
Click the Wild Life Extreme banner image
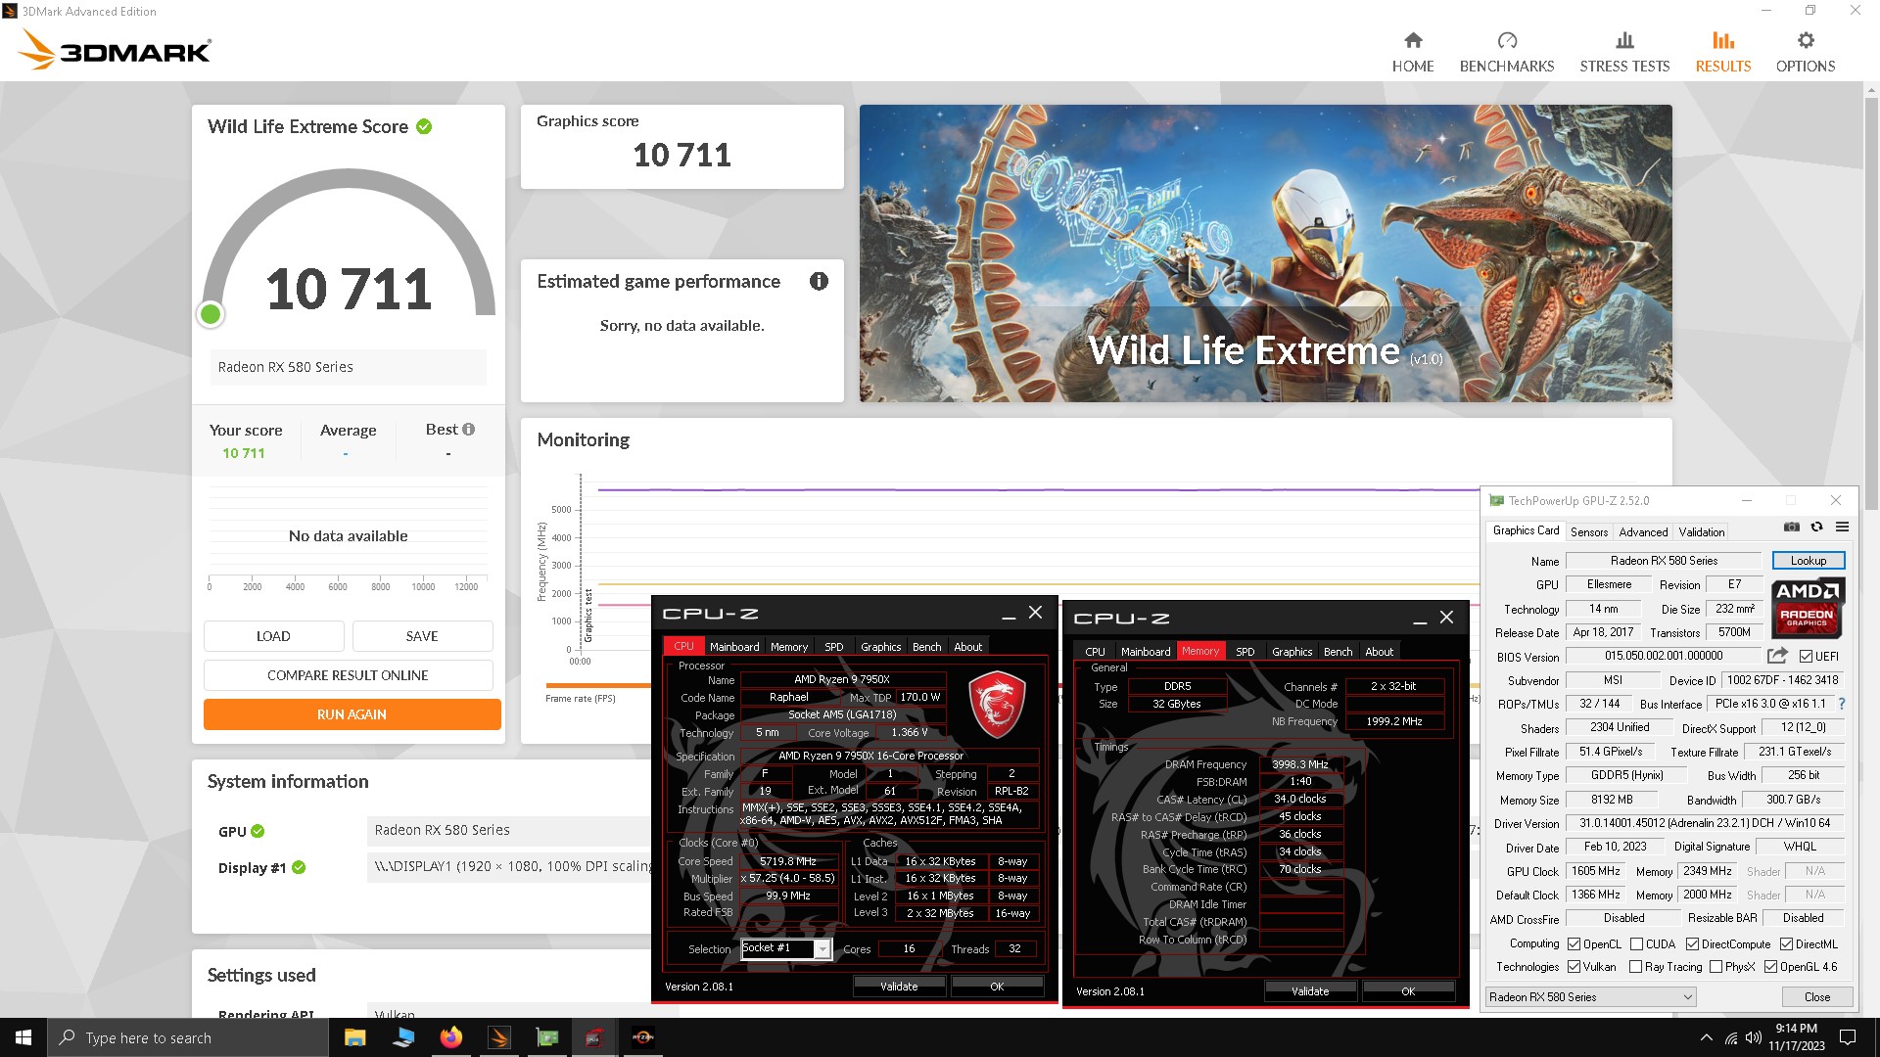click(x=1265, y=253)
